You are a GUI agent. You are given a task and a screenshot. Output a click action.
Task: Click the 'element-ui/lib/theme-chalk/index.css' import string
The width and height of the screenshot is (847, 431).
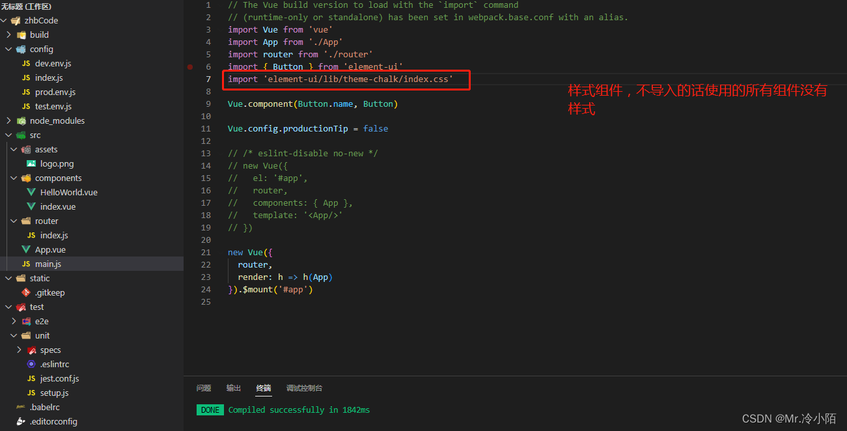pos(358,79)
